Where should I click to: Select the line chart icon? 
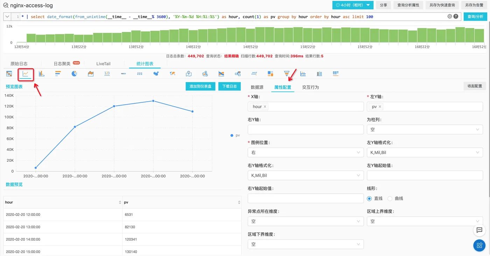(26, 74)
